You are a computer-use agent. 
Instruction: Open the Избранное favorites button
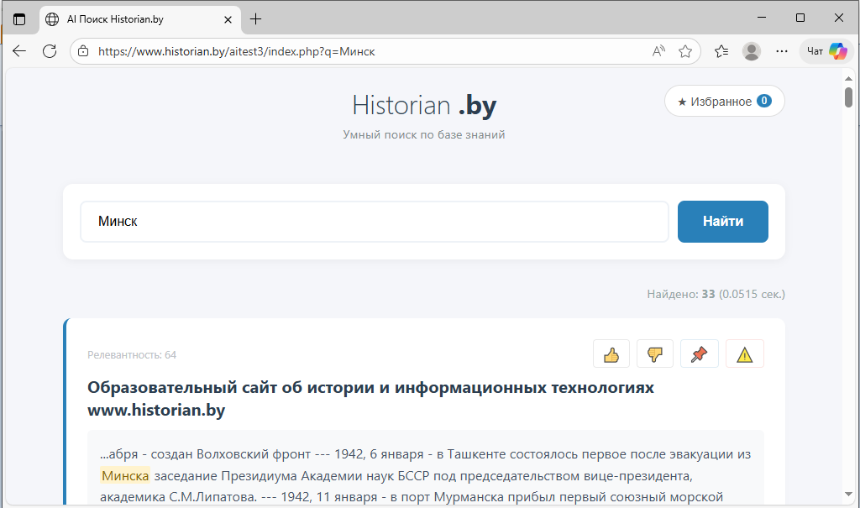[x=724, y=102]
